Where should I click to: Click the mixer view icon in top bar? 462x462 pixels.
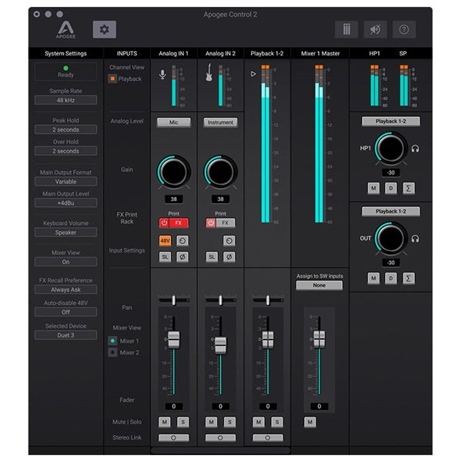tap(346, 29)
